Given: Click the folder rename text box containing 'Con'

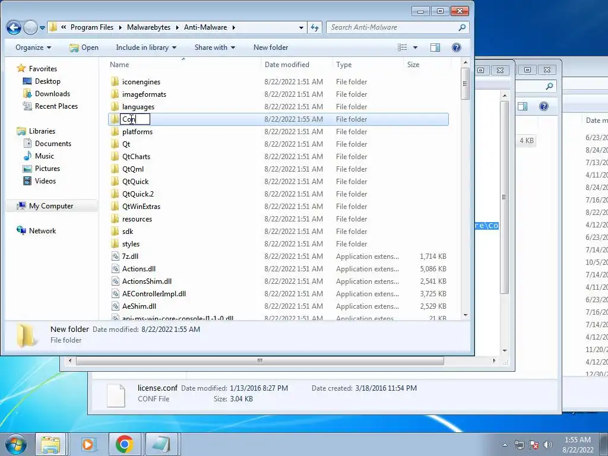Looking at the screenshot, I should 135,119.
